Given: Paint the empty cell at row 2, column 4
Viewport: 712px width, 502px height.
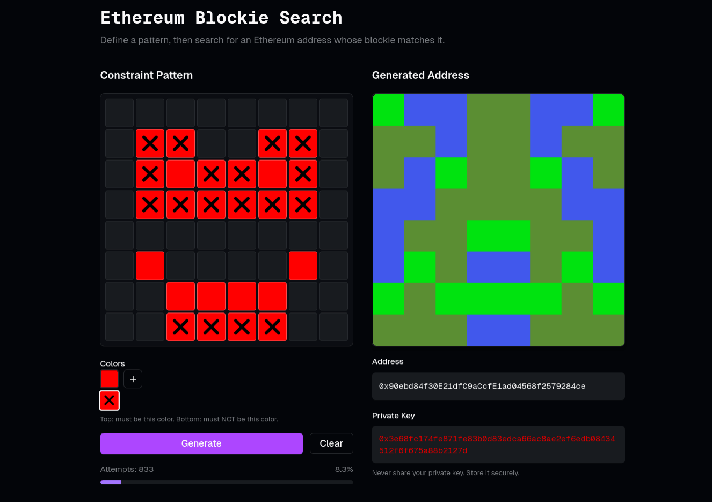Looking at the screenshot, I should (x=211, y=143).
